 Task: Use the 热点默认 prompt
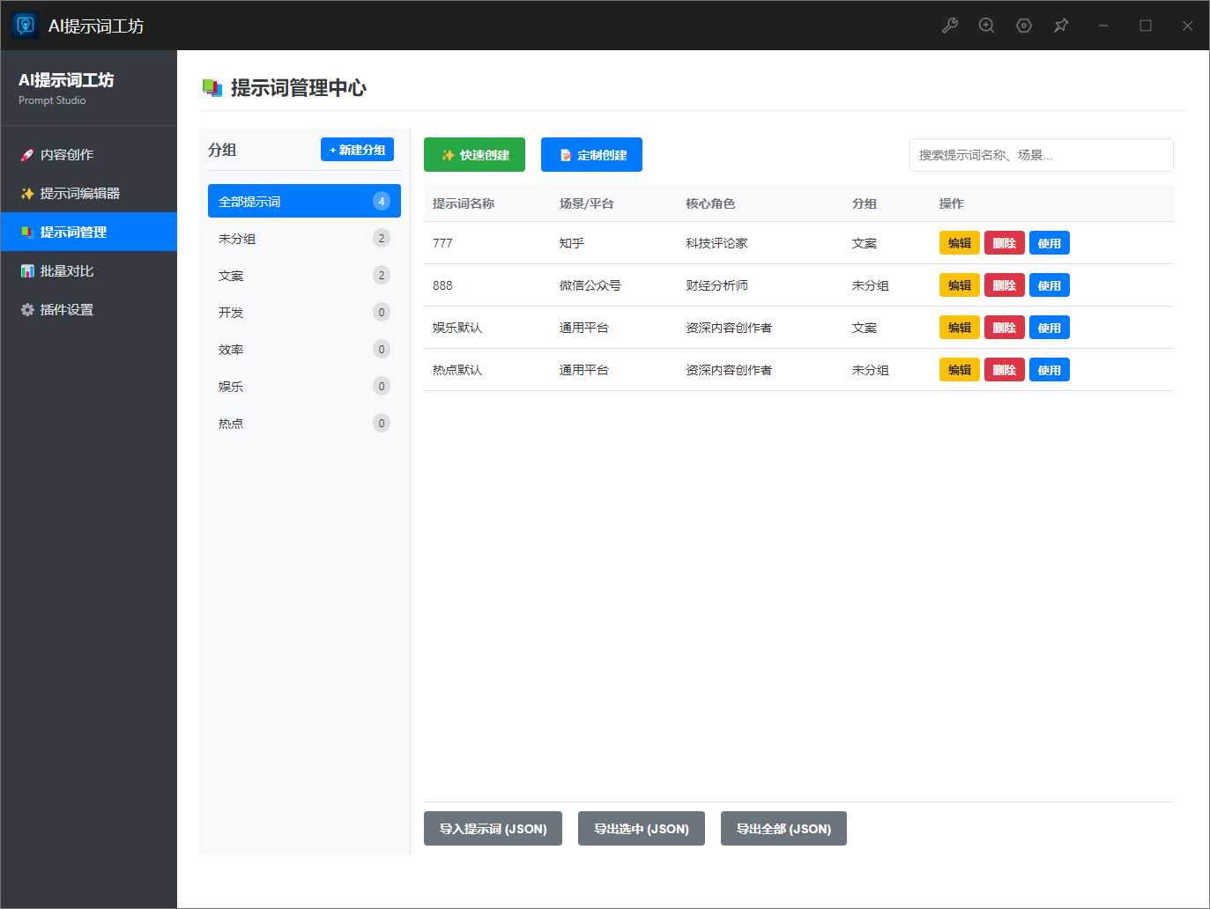(x=1049, y=370)
